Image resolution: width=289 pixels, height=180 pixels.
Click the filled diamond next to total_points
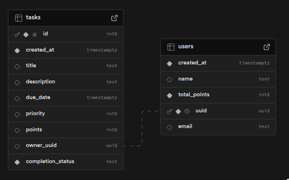pos(170,95)
